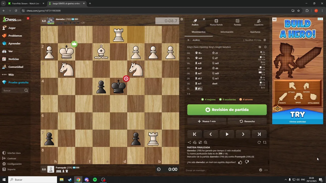Open Stockfish engine settings gear

click(265, 40)
